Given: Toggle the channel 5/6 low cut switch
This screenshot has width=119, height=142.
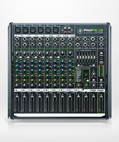Looking at the screenshot, I should [51, 57].
